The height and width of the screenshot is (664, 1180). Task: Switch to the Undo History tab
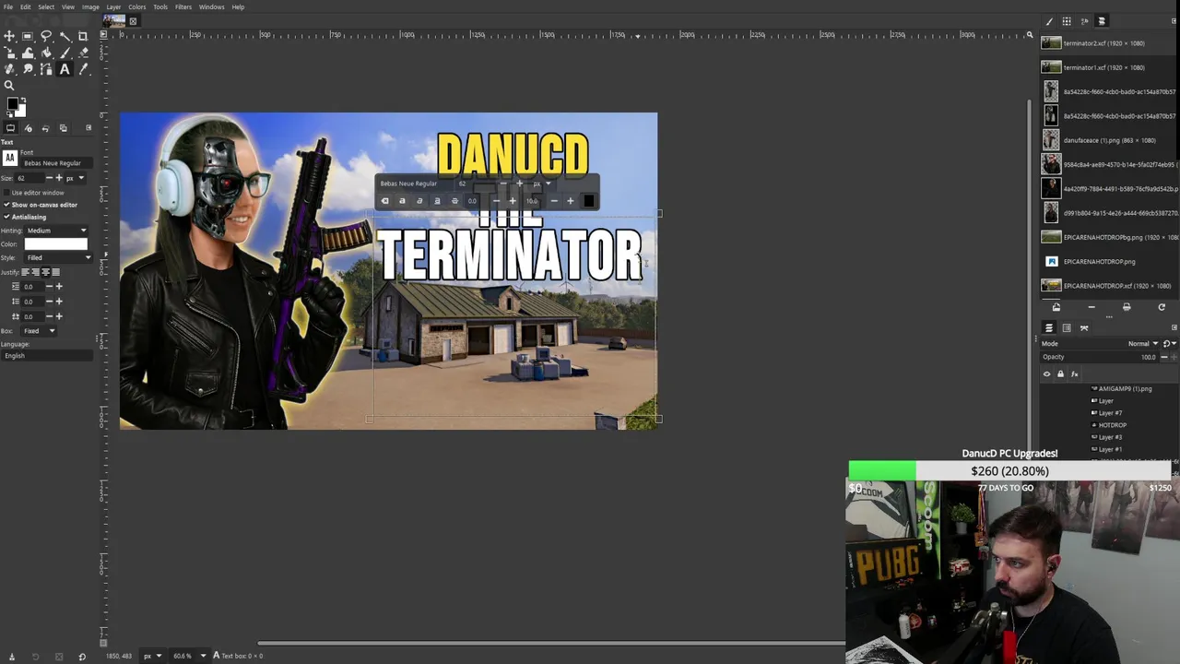click(45, 127)
